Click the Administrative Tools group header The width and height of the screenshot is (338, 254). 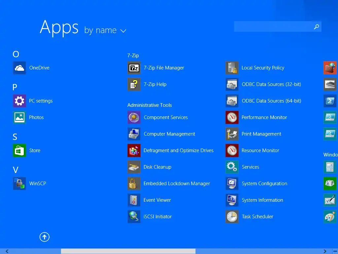(x=150, y=105)
